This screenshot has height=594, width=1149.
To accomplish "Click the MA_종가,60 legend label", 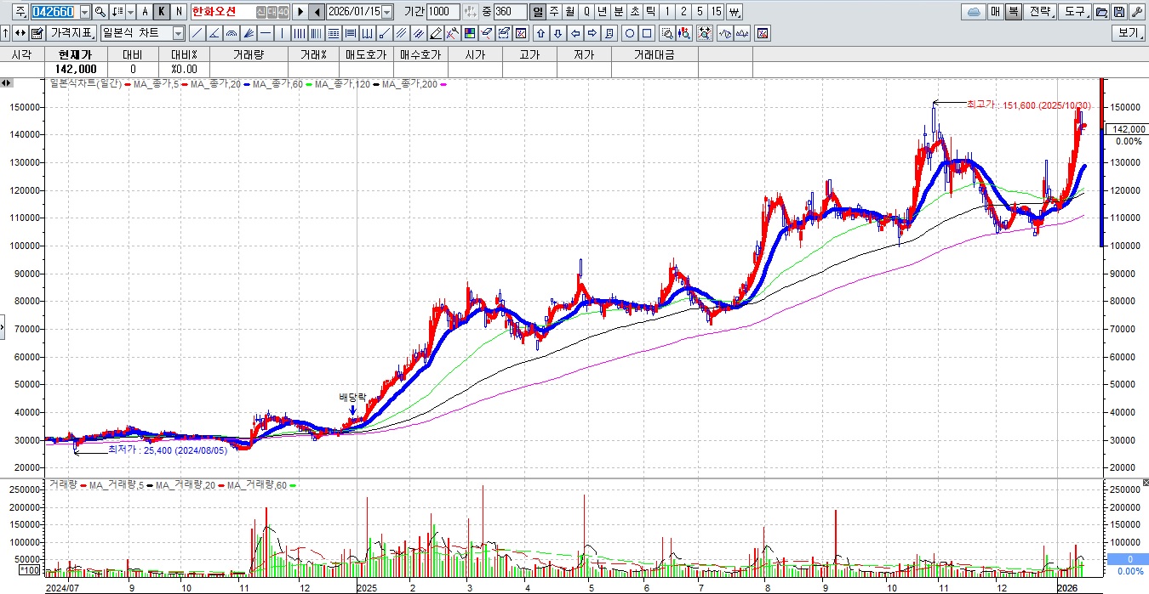I will [277, 84].
